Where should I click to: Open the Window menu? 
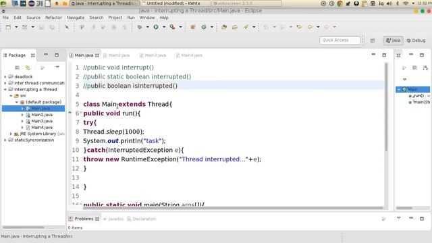[147, 18]
